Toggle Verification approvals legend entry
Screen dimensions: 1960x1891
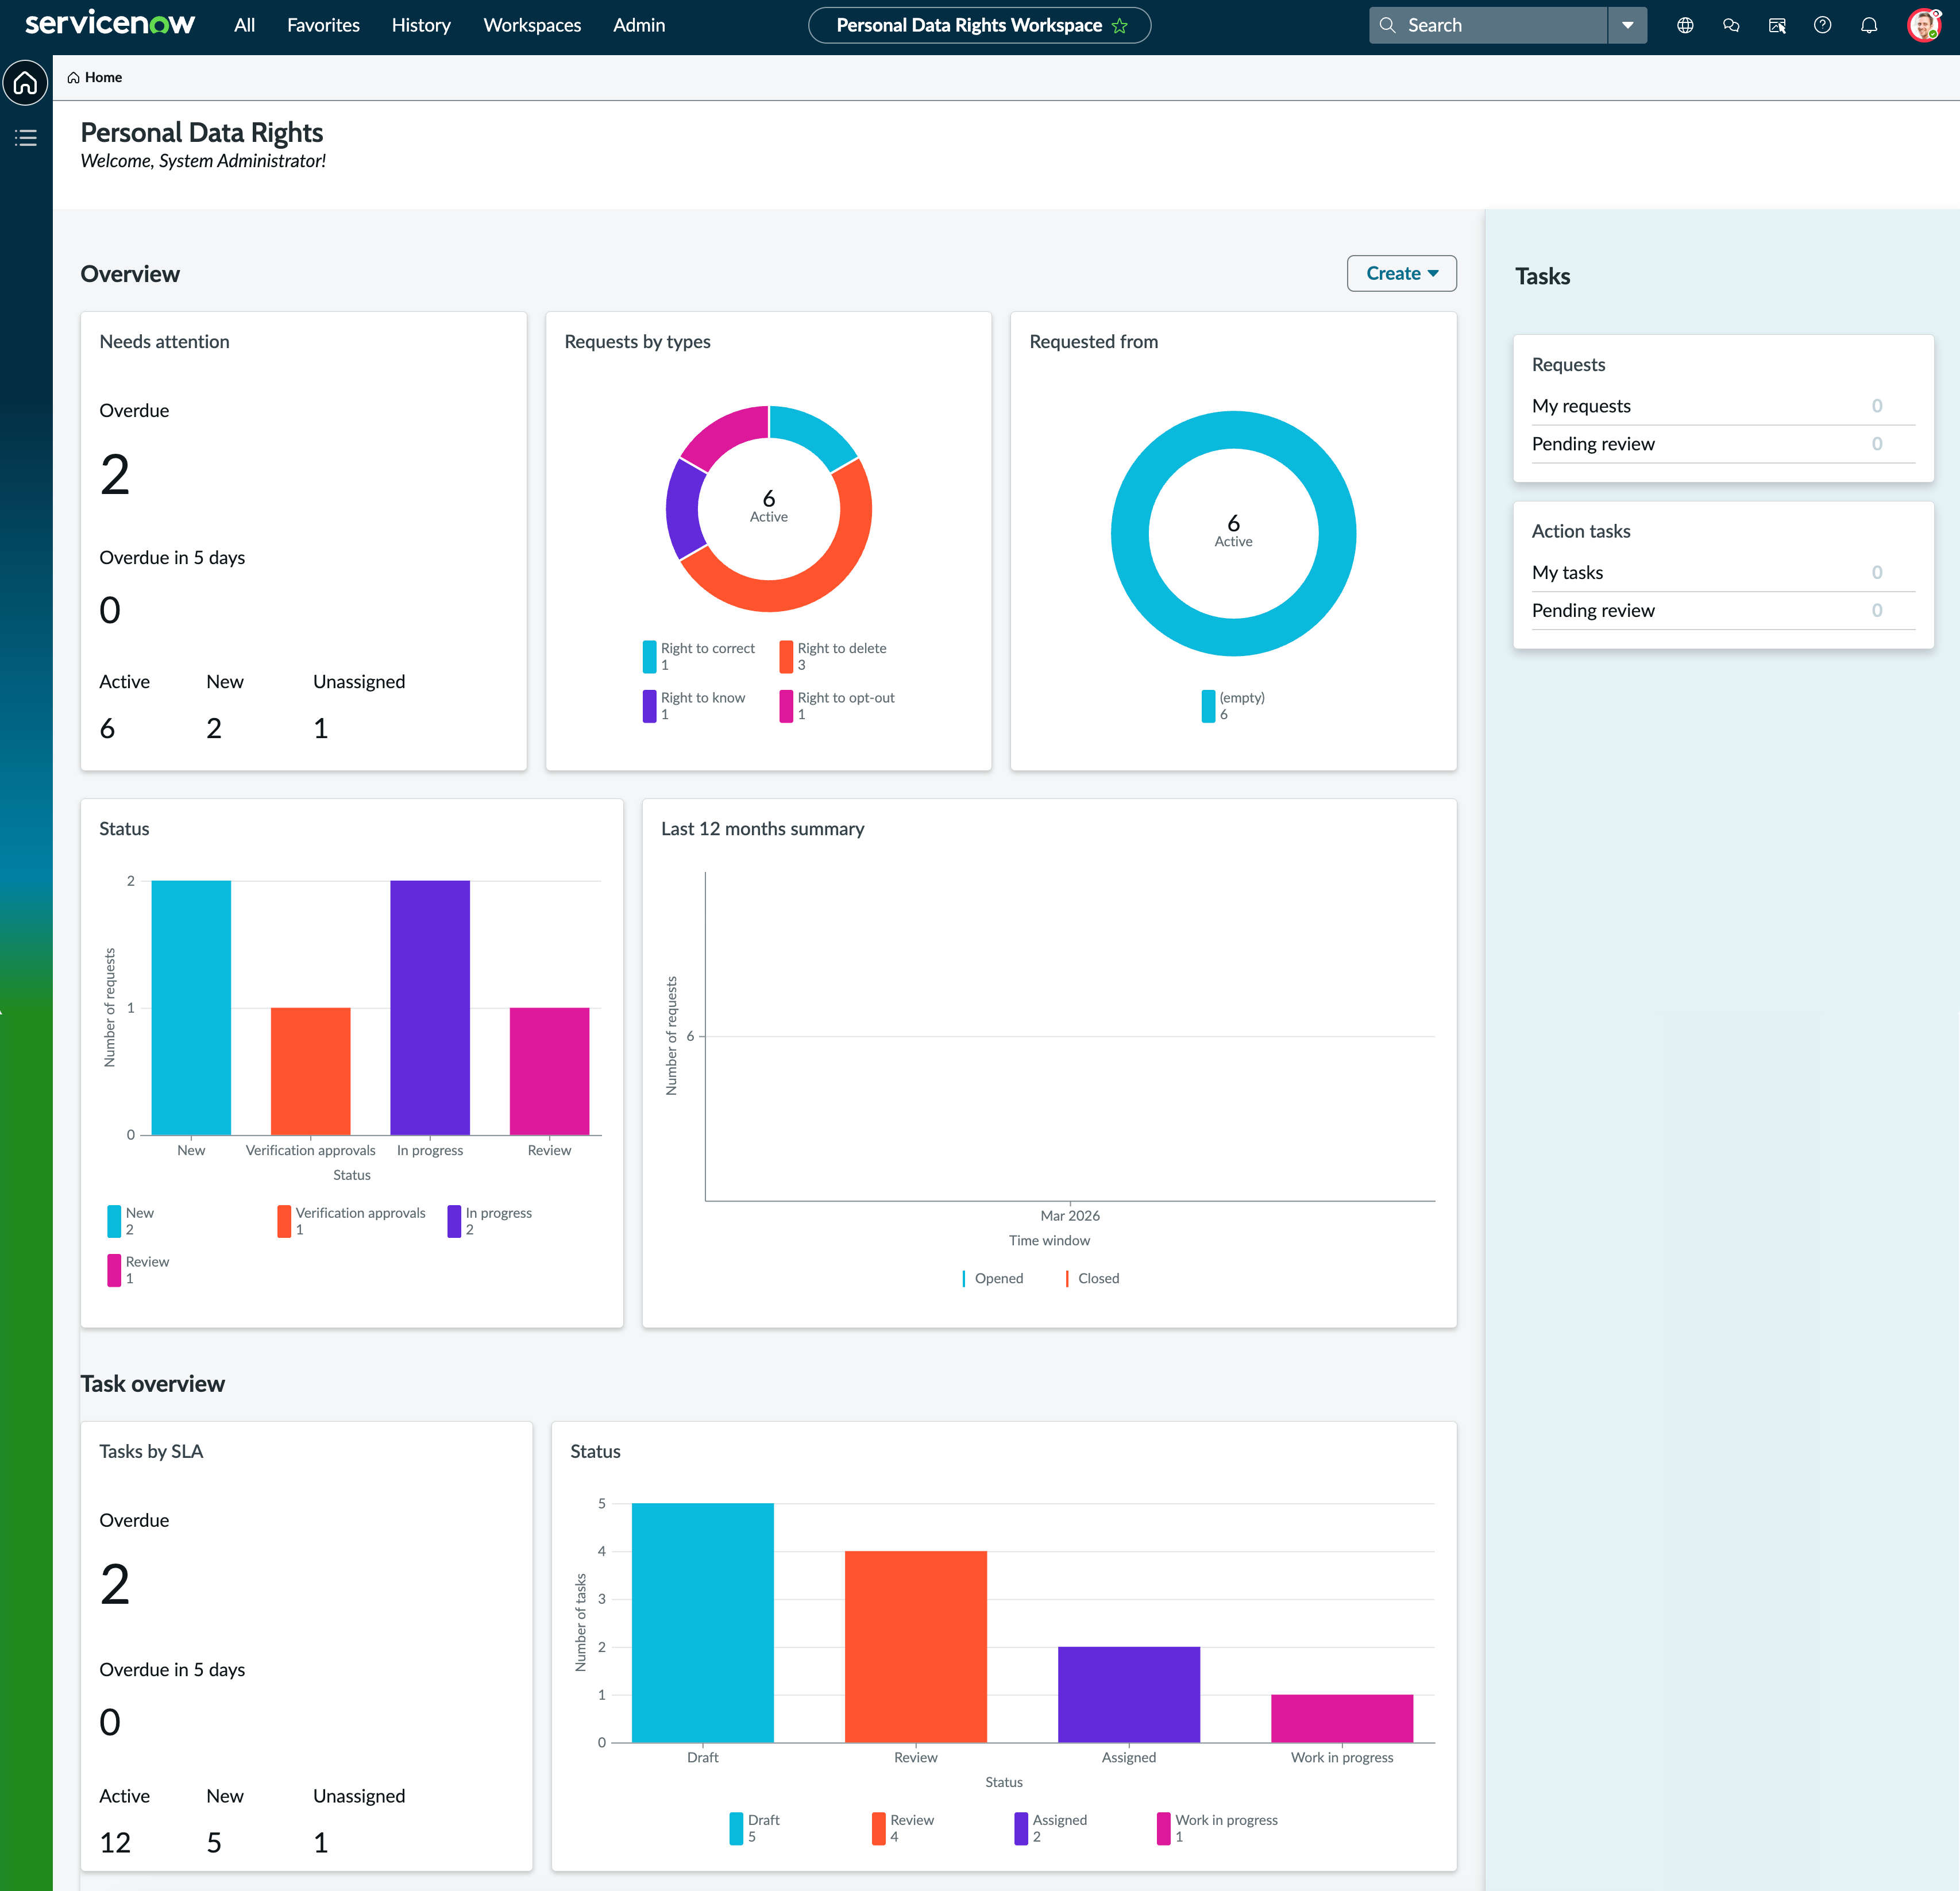(352, 1221)
